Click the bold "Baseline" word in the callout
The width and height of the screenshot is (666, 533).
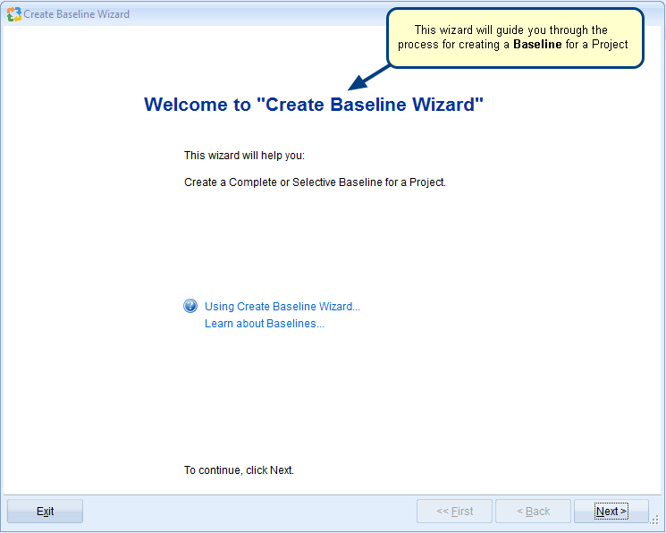(x=537, y=45)
